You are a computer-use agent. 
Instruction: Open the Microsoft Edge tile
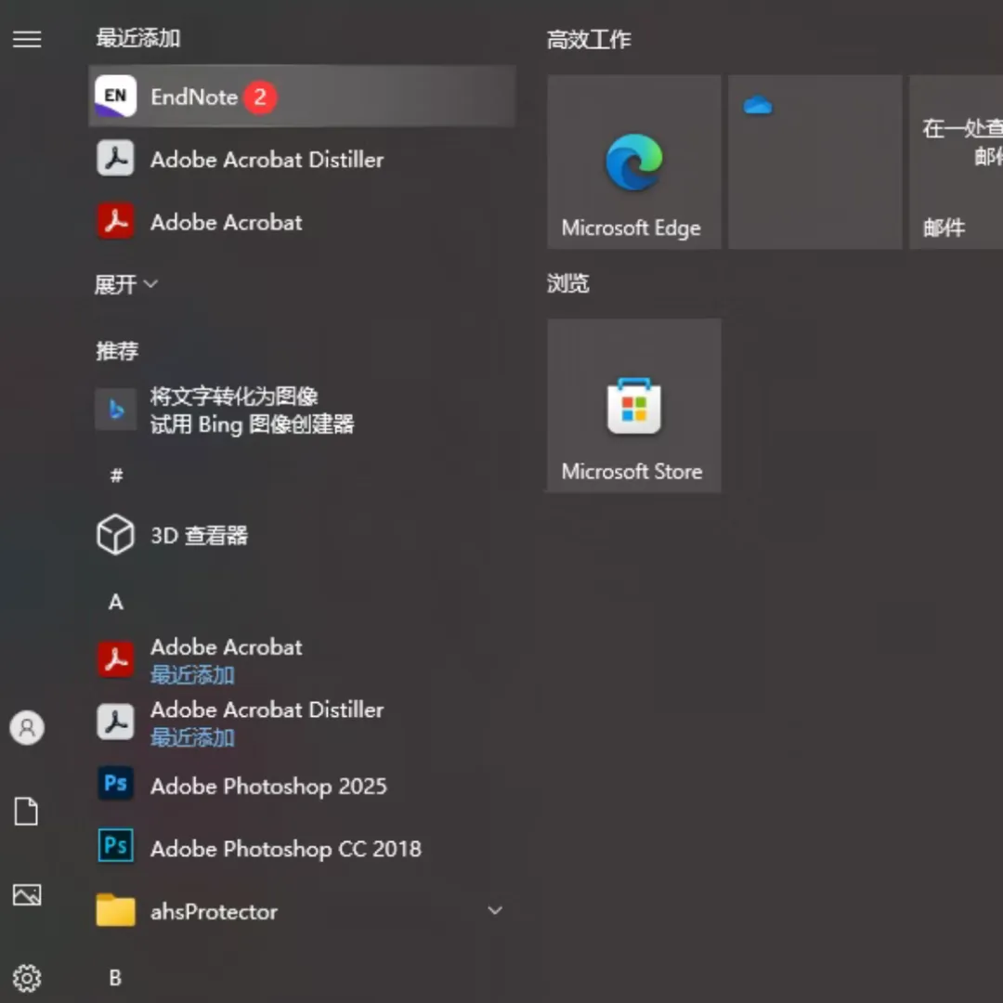[634, 162]
